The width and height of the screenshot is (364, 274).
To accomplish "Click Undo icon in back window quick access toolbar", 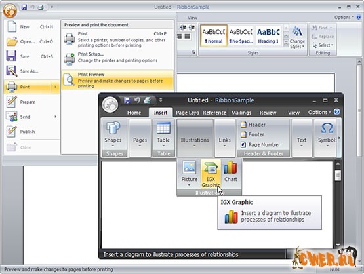I will pos(32,7).
